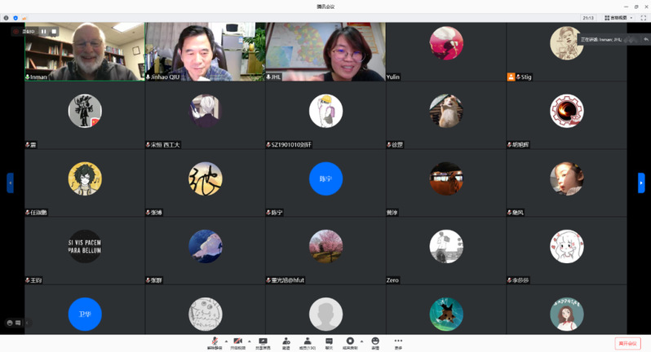Open the recording options arrow
This screenshot has height=352, width=651.
pos(361,341)
